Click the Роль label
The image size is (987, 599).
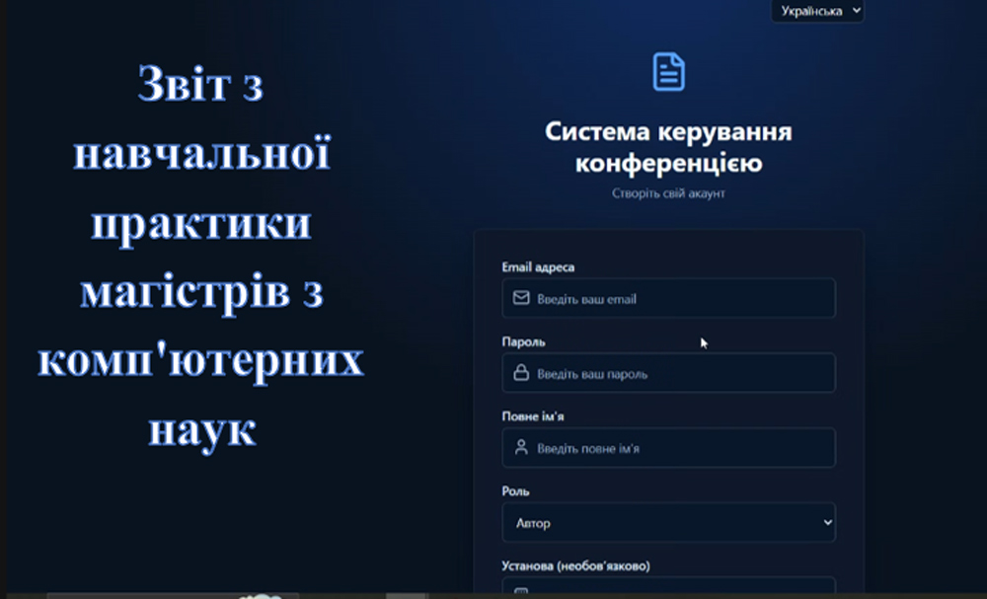(x=515, y=491)
